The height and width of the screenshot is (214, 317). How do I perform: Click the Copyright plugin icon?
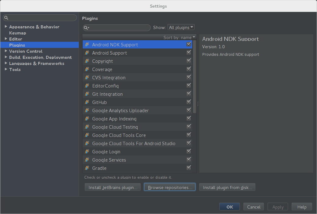(x=87, y=61)
